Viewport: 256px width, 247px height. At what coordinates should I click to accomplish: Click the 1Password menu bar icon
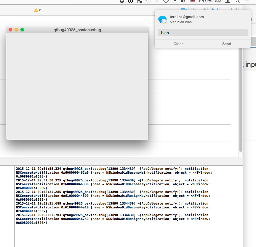(x=131, y=1)
